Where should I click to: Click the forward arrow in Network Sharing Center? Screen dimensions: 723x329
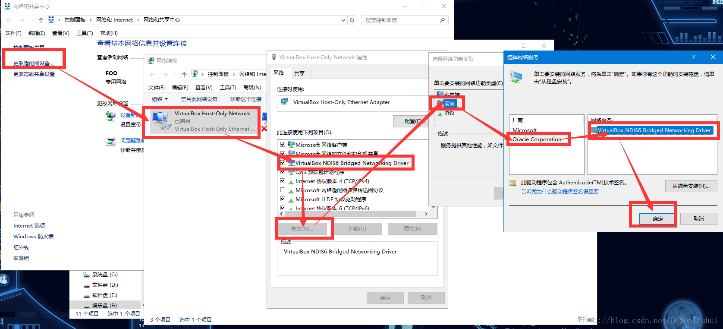click(x=22, y=20)
